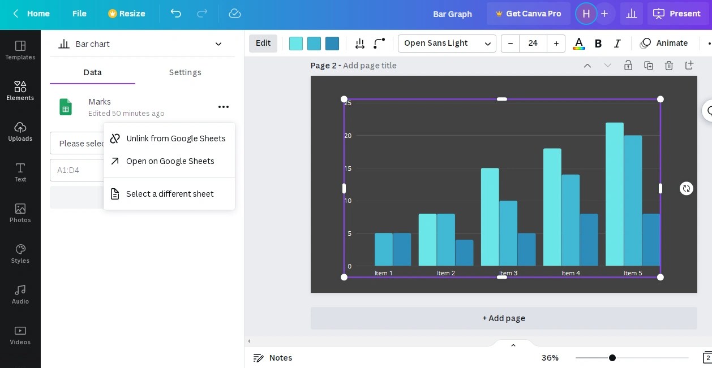Open the Open Sans Light font dropdown
This screenshot has width=712, height=368.
click(x=447, y=43)
